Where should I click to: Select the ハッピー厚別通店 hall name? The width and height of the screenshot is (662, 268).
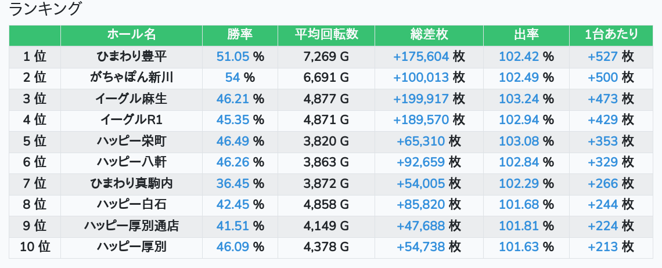click(x=131, y=226)
